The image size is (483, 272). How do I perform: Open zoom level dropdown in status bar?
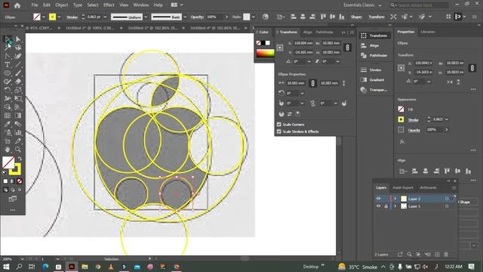pyautogui.click(x=22, y=258)
